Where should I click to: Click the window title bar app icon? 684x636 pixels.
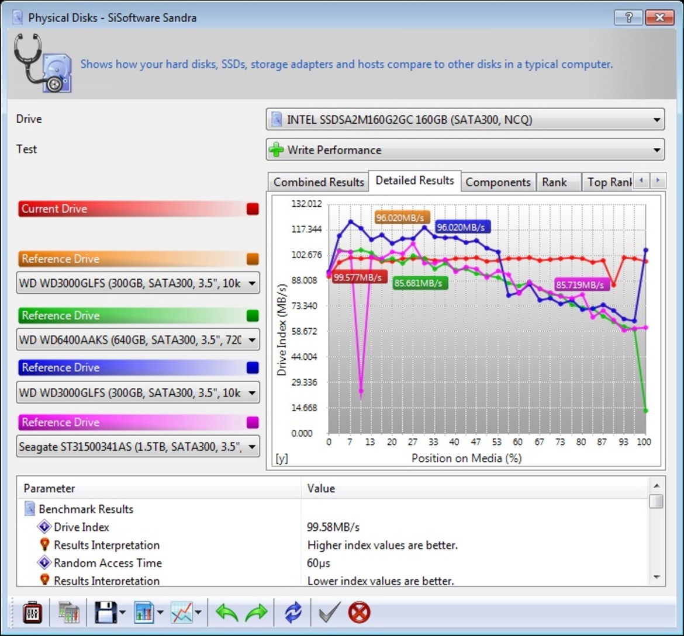pyautogui.click(x=17, y=18)
